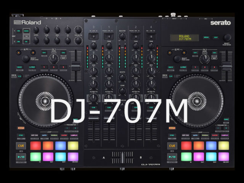Hit the yellow performance pad on right deck
This screenshot has height=183, width=244.
point(224,146)
